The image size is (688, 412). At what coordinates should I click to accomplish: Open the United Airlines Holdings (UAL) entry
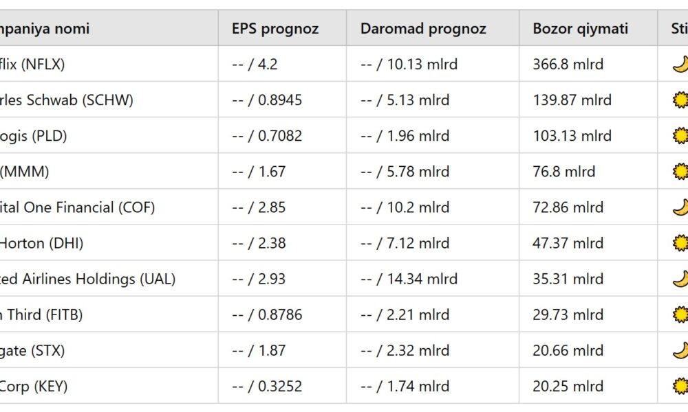(x=87, y=279)
